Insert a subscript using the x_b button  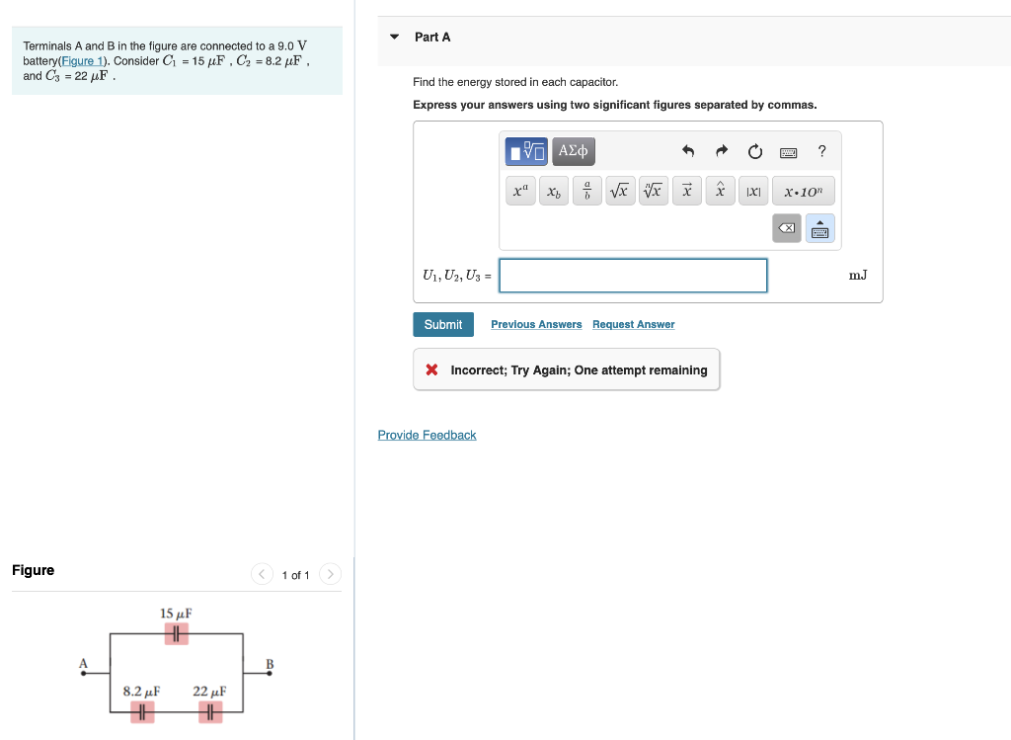pos(553,191)
